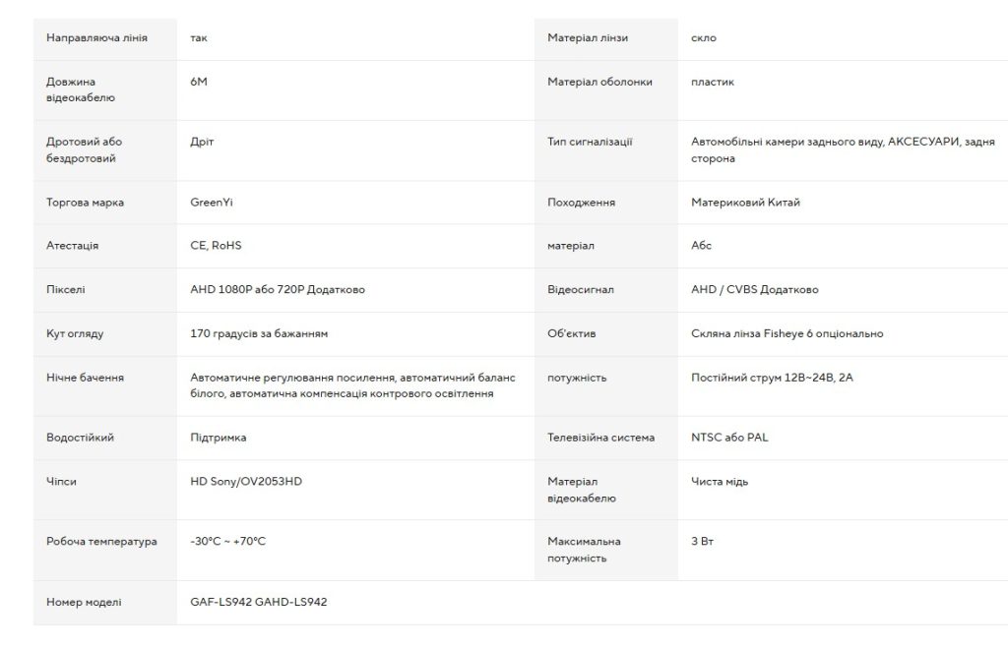The width and height of the screenshot is (1008, 648).
Task: Click the 'Нічне бачення' row label
Action: point(86,378)
